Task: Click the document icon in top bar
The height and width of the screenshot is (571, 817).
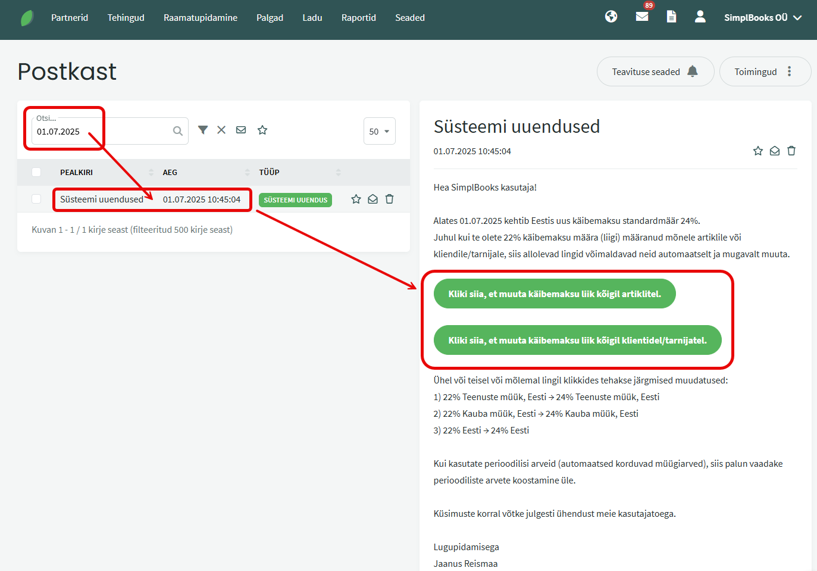Action: click(x=671, y=17)
